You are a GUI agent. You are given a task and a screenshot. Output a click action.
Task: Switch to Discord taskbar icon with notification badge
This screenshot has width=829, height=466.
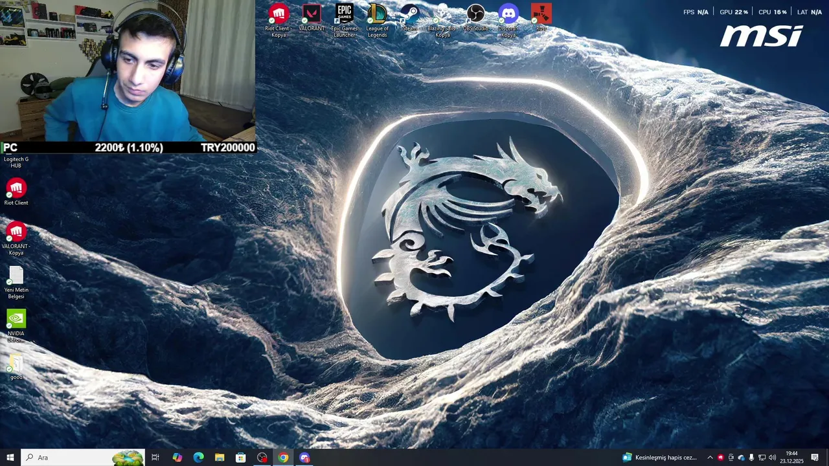click(305, 458)
